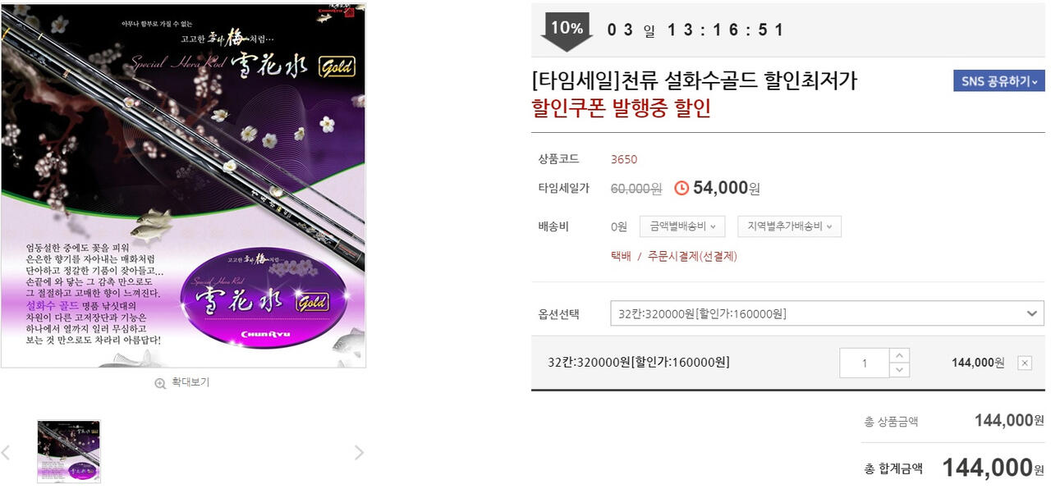Screen dimensions: 1051x498
Task: Show previous thumbnail with left arrow
Action: point(6,452)
